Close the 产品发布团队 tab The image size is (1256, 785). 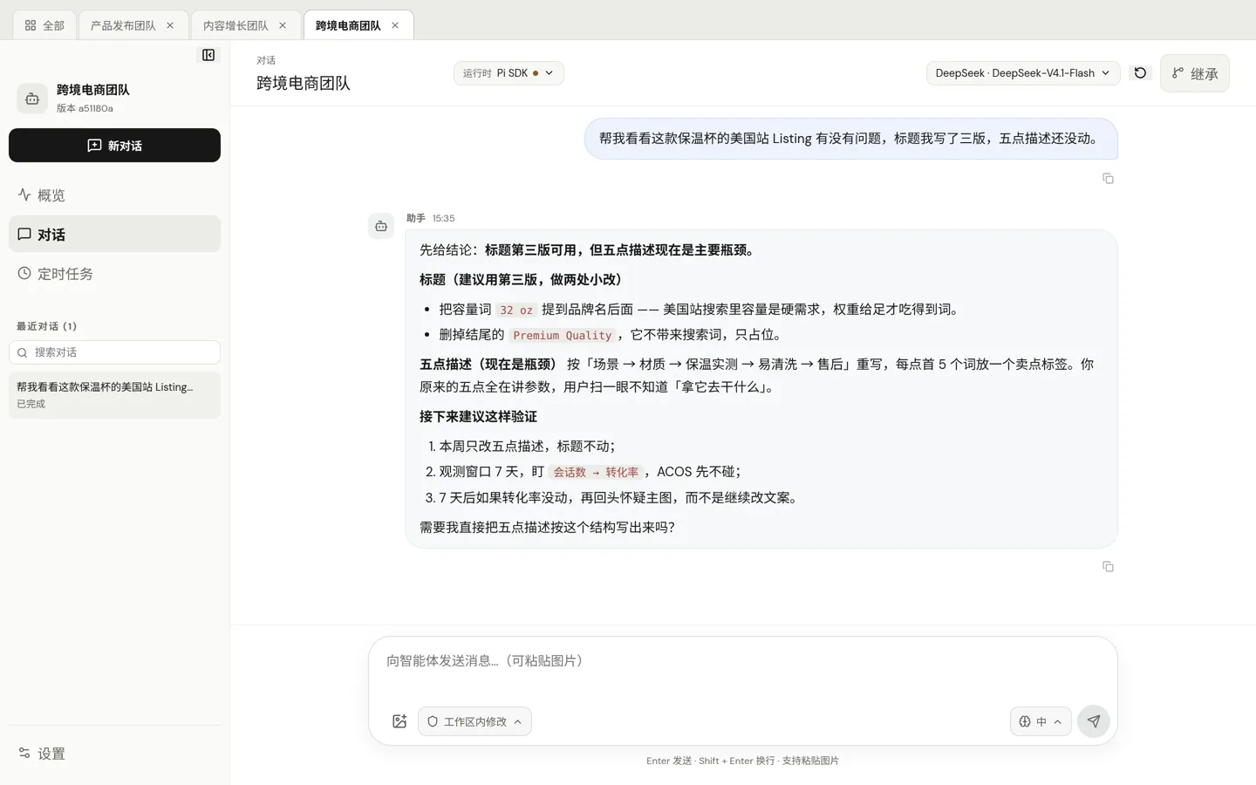(x=170, y=25)
